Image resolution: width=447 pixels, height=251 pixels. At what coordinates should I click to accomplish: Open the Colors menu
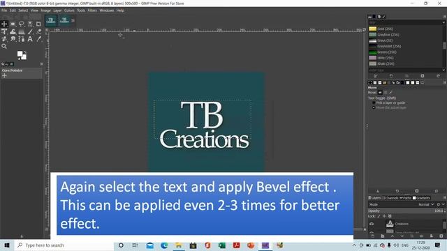coord(69,10)
